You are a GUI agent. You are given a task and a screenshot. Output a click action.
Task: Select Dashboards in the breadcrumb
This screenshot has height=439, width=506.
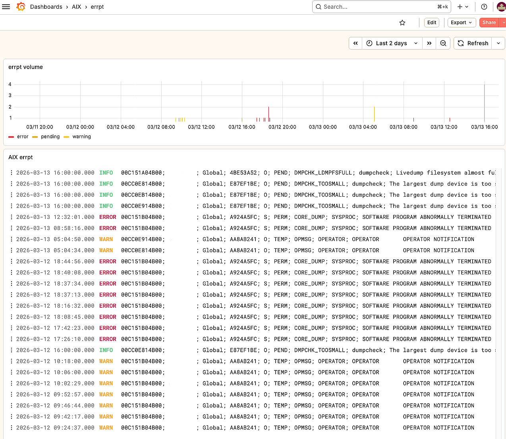[46, 7]
